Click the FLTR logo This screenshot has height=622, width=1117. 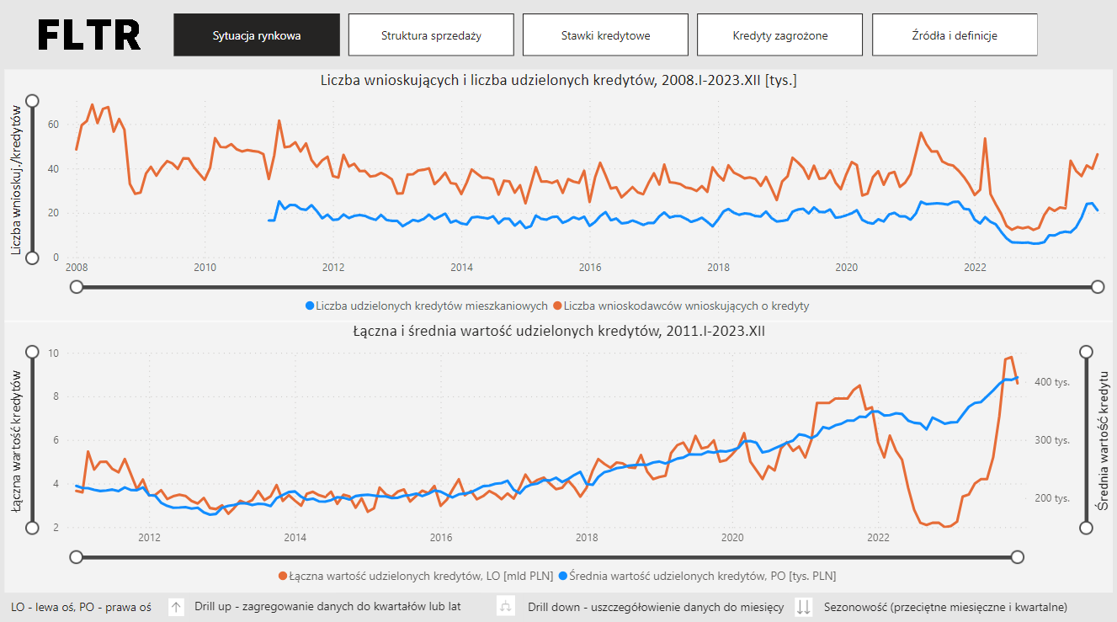[x=89, y=35]
